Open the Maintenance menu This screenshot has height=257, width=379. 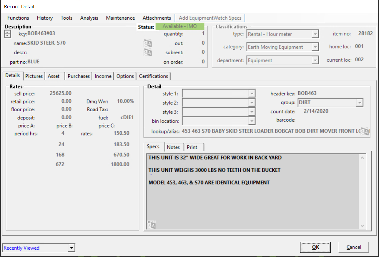coord(120,18)
